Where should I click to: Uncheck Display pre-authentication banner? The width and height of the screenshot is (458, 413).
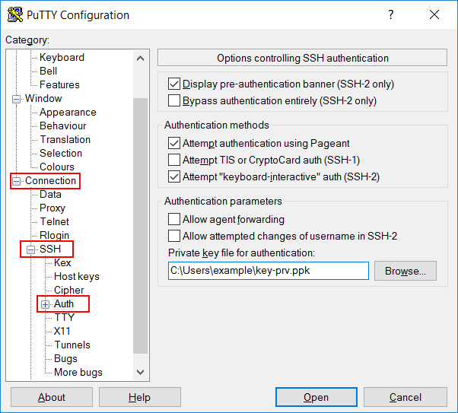174,84
